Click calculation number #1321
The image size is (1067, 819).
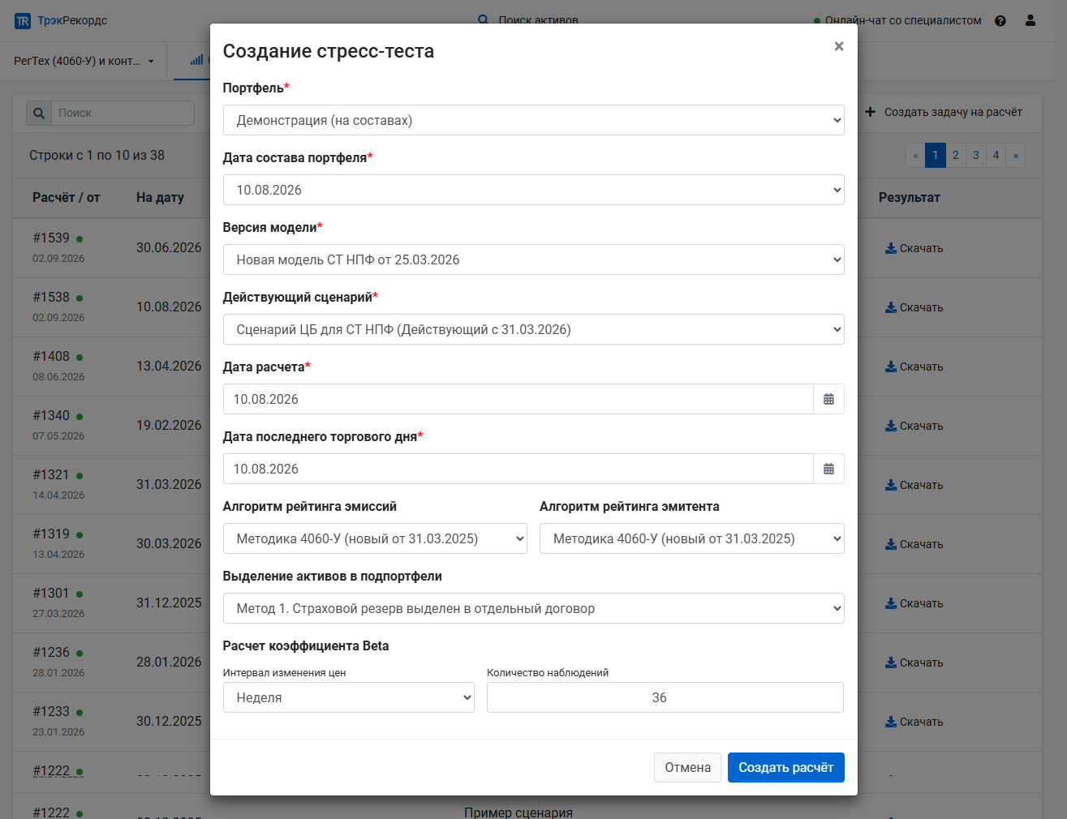(51, 474)
